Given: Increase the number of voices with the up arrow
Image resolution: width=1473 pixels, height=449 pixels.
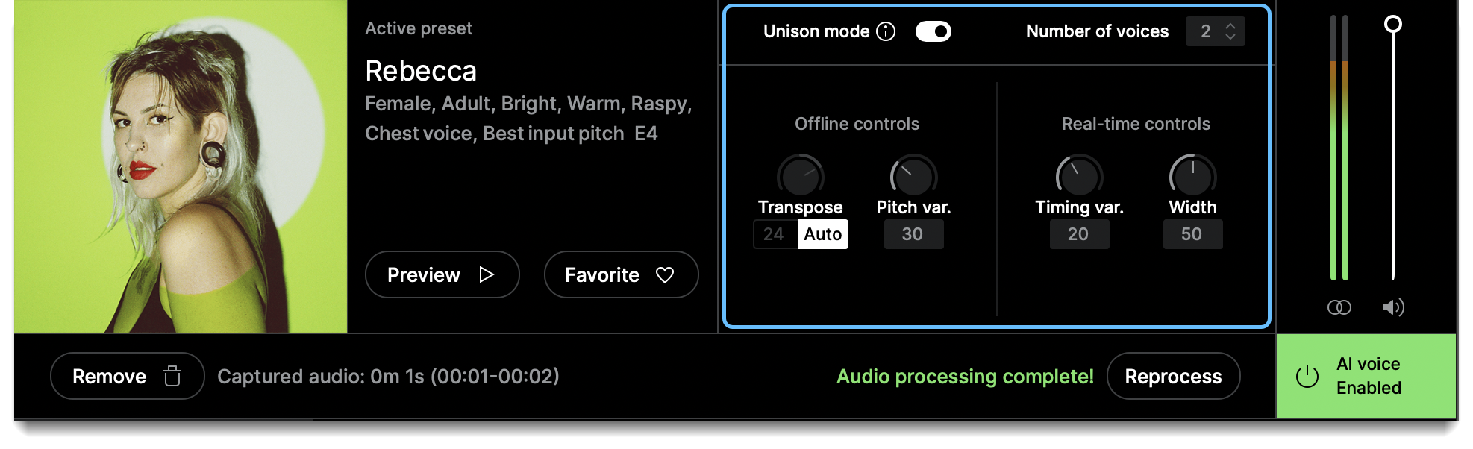Looking at the screenshot, I should [1230, 25].
